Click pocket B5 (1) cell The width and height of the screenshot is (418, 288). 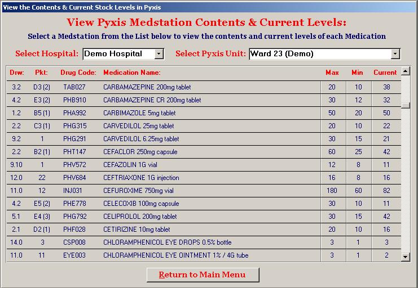(x=42, y=113)
